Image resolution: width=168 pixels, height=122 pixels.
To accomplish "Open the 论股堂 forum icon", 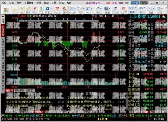I will (x=115, y=10).
